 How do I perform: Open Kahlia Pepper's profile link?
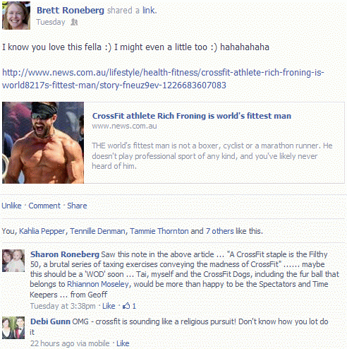coord(42,231)
